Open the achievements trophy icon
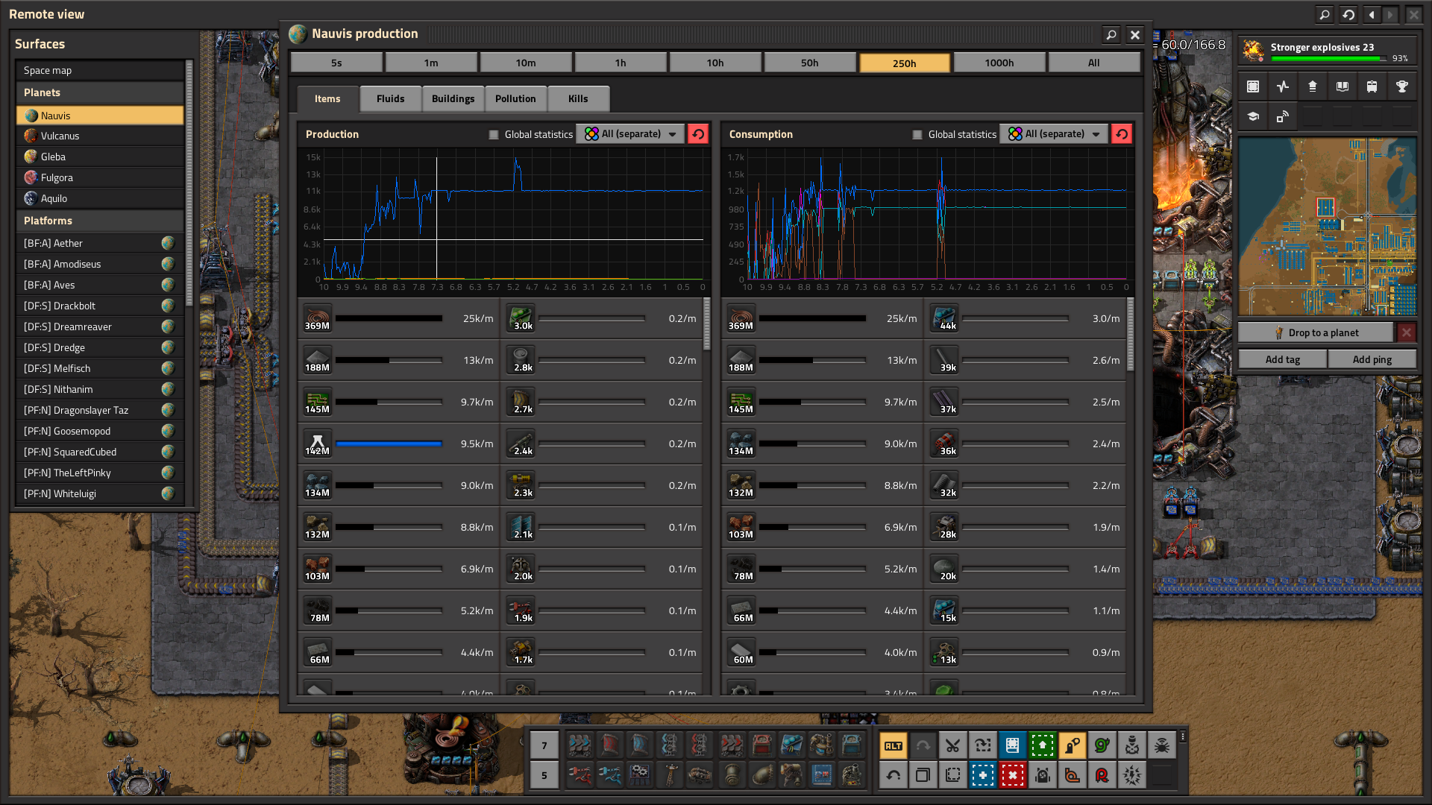 pyautogui.click(x=1401, y=86)
